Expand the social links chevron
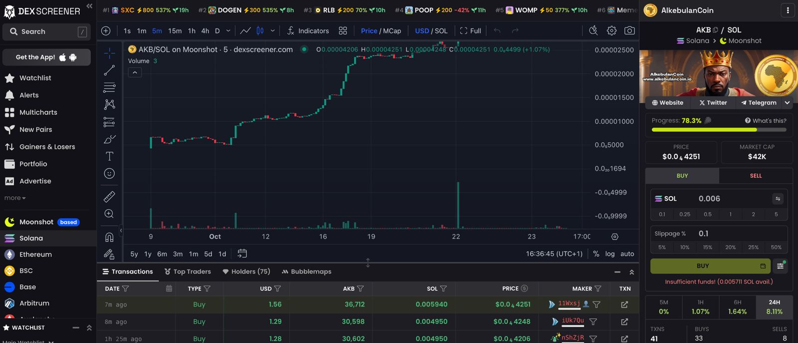 [787, 103]
